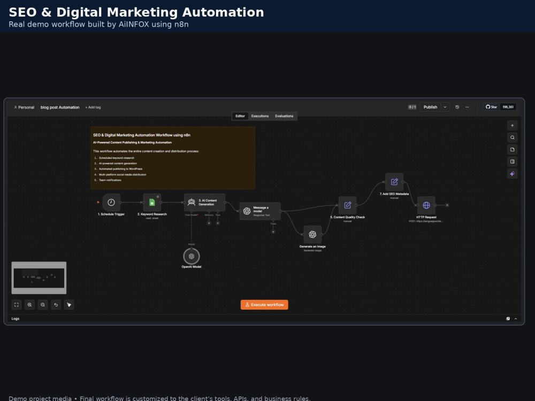Image resolution: width=535 pixels, height=401 pixels.
Task: Expand the Logs panel chevron
Action: (516, 319)
